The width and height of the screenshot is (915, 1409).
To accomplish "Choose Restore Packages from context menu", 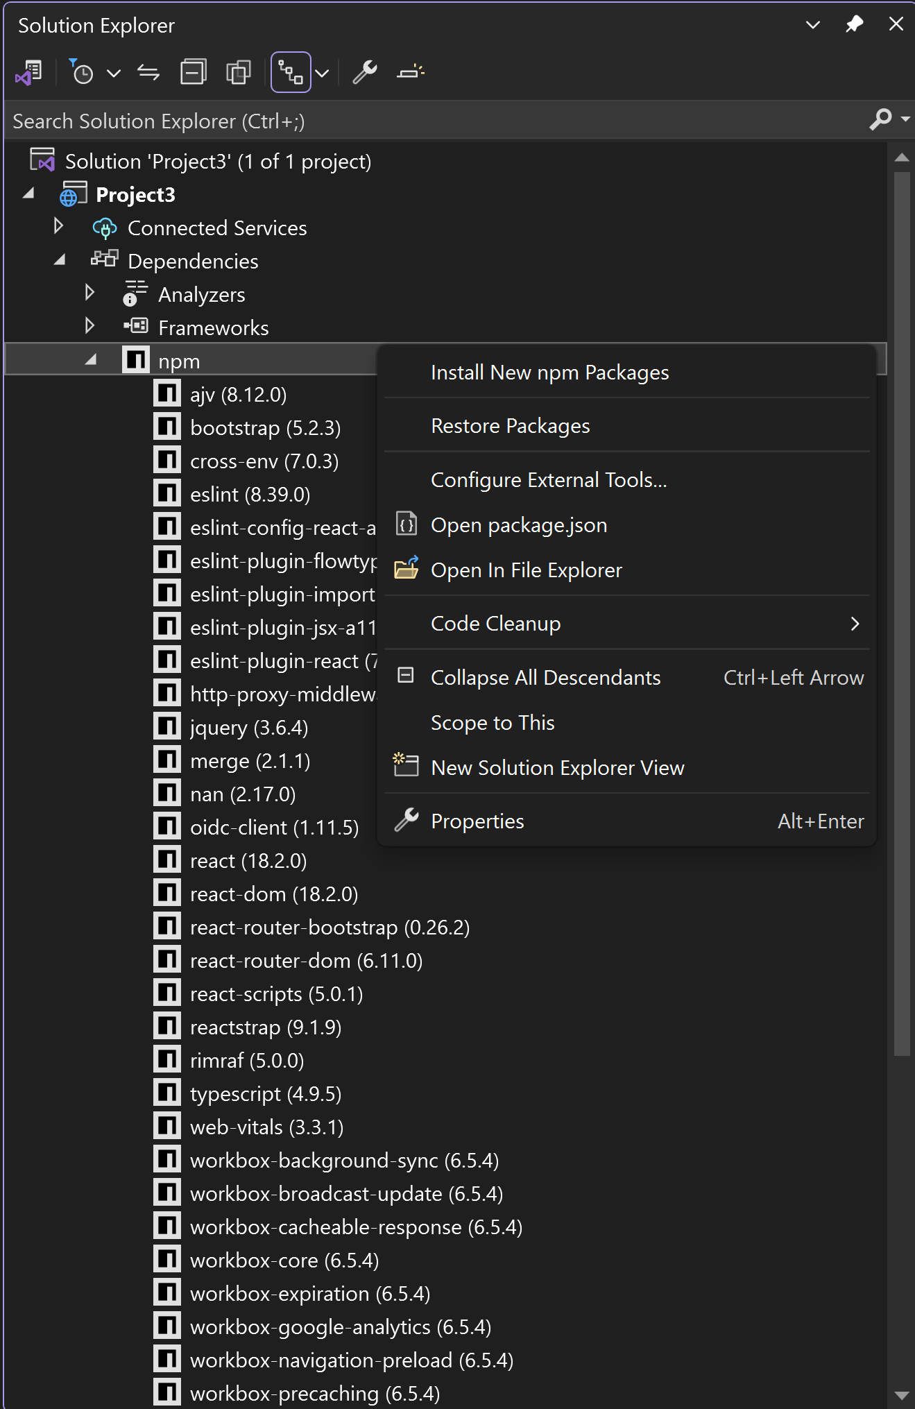I will [510, 426].
